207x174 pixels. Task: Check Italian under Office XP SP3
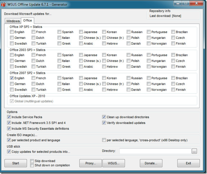(x=59, y=38)
